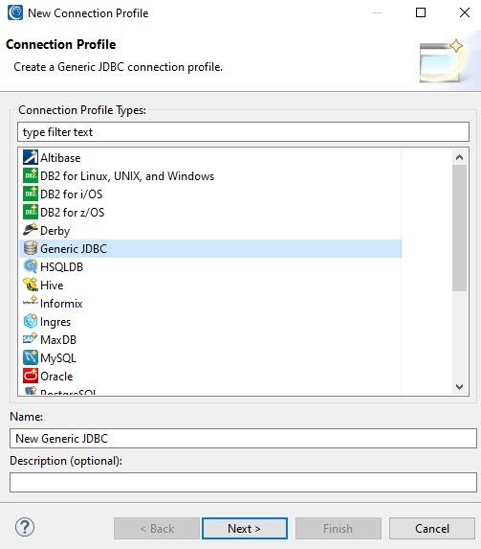Click the Next > button

pos(245,528)
